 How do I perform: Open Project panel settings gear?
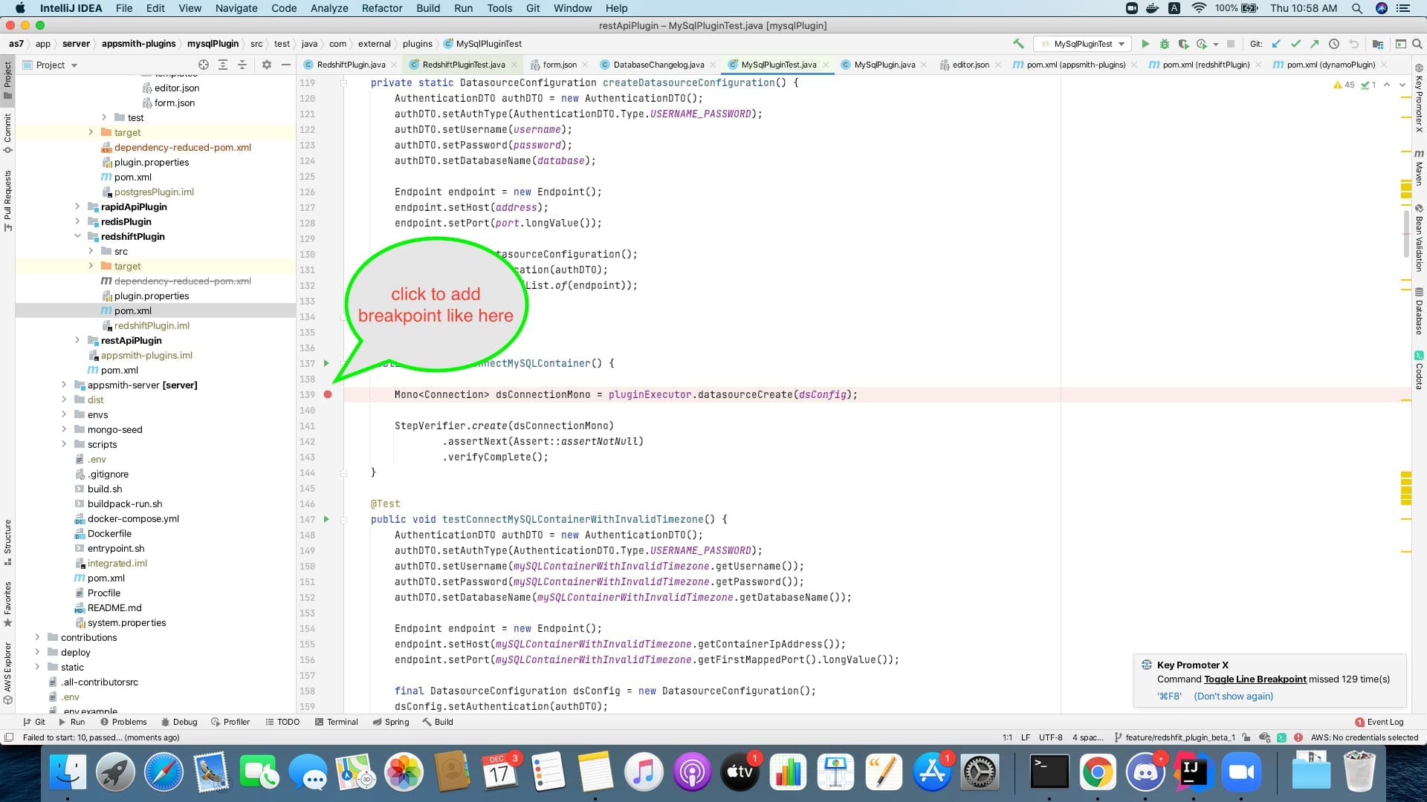pyautogui.click(x=267, y=65)
